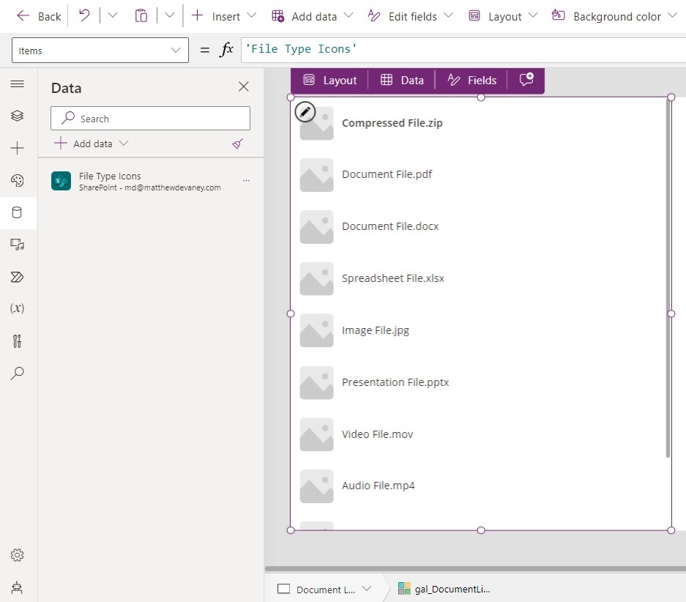Click the gallery edit pencil icon
Screen dimensions: 686x602
pyautogui.click(x=305, y=112)
